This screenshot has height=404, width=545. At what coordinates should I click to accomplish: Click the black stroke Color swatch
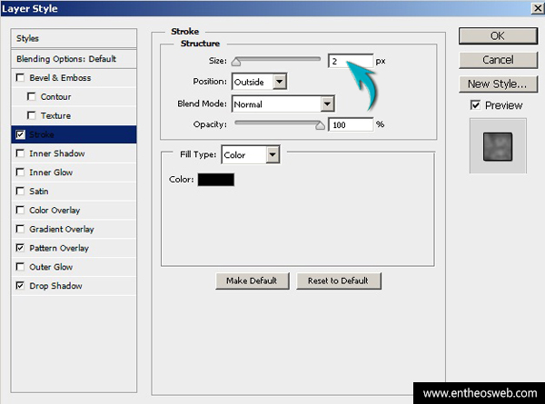click(x=216, y=180)
